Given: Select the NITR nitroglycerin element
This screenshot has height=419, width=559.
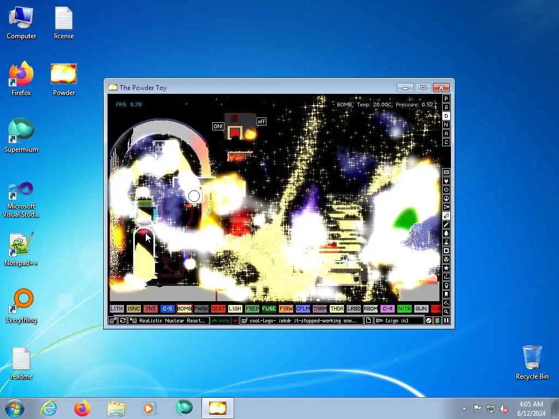Looking at the screenshot, I should (405, 309).
